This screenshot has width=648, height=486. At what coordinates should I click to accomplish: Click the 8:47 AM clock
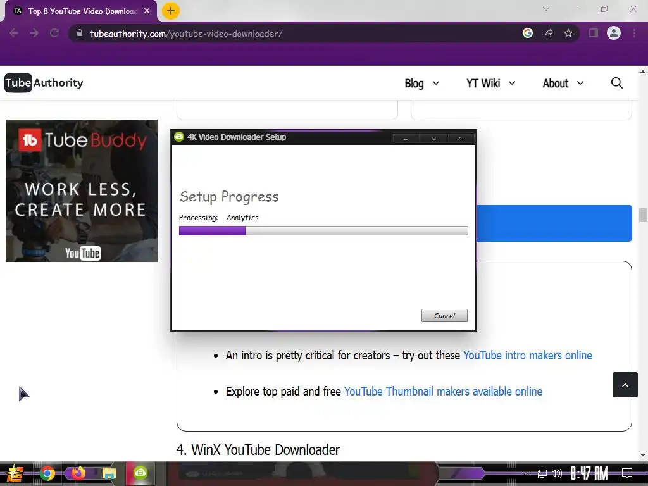[589, 473]
